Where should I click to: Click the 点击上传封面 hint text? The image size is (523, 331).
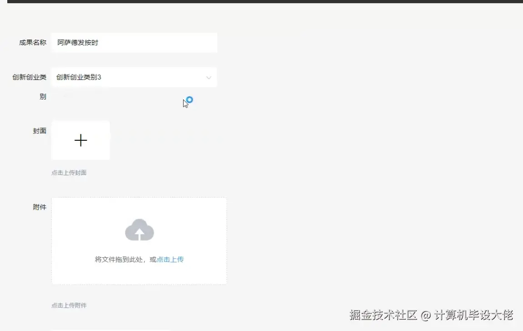click(69, 173)
